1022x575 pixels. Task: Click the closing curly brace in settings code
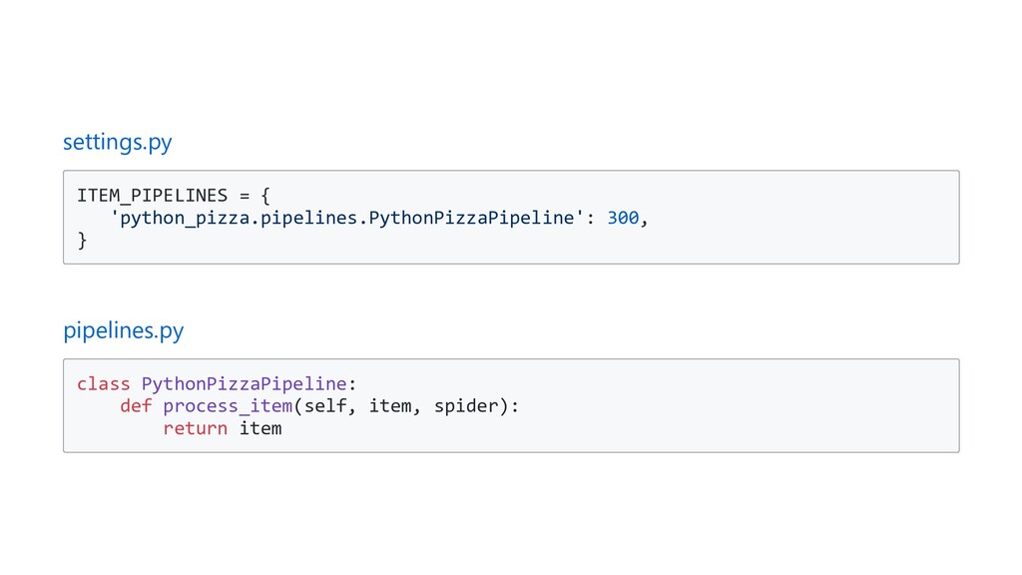(x=82, y=241)
